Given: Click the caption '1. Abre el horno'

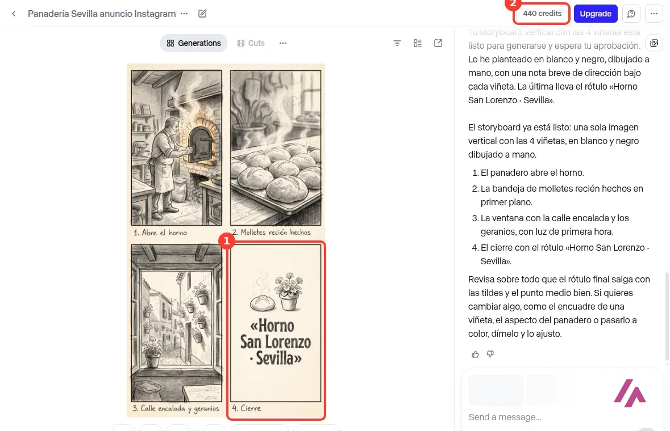Looking at the screenshot, I should click(160, 233).
